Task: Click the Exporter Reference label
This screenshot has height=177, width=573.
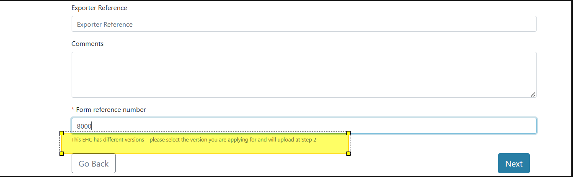Action: point(99,8)
